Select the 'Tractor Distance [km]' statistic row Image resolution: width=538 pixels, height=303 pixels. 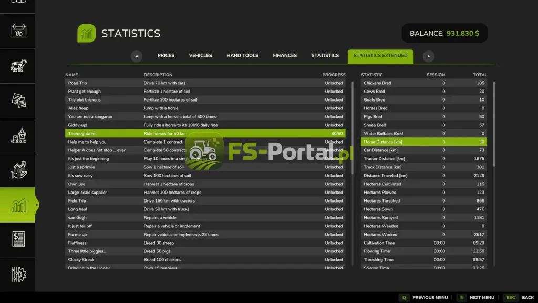(424, 159)
